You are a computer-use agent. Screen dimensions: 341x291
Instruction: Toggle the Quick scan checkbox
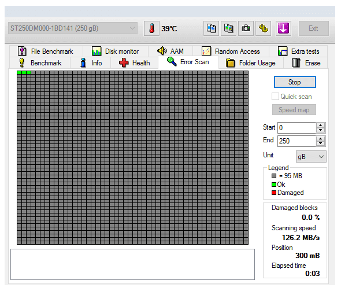coord(275,97)
